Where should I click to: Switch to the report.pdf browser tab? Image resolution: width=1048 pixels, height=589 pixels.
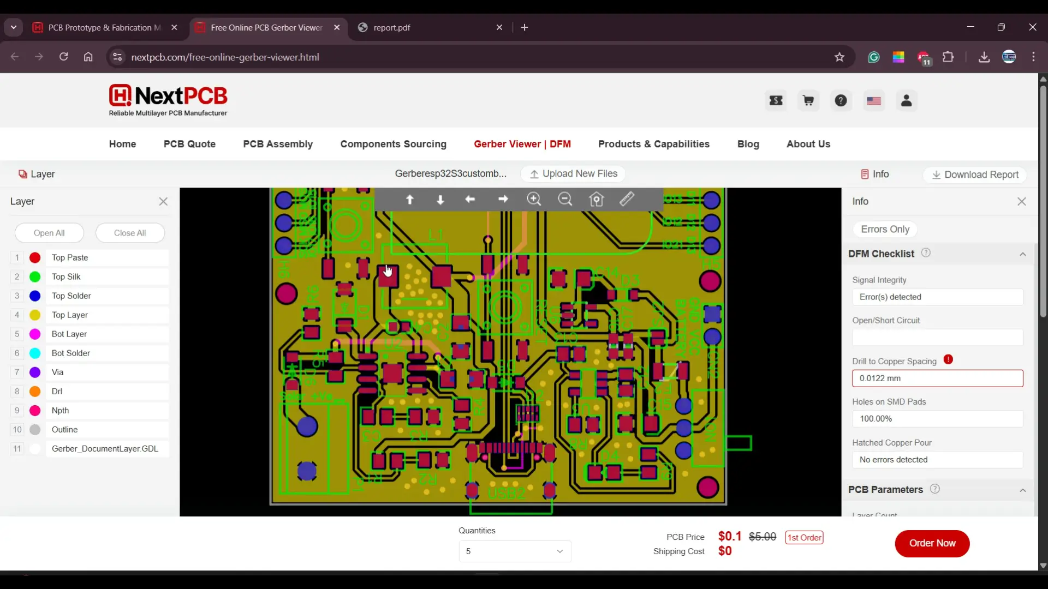pos(392,28)
